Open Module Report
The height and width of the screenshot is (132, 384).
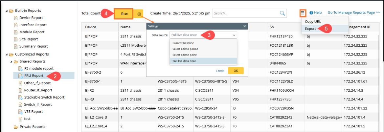point(32,32)
